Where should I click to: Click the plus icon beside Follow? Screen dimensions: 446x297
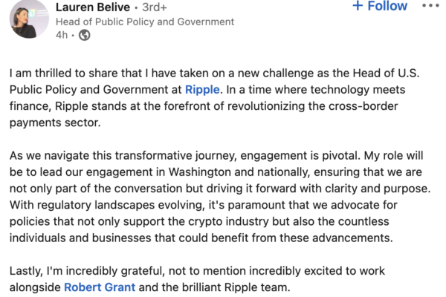(358, 6)
